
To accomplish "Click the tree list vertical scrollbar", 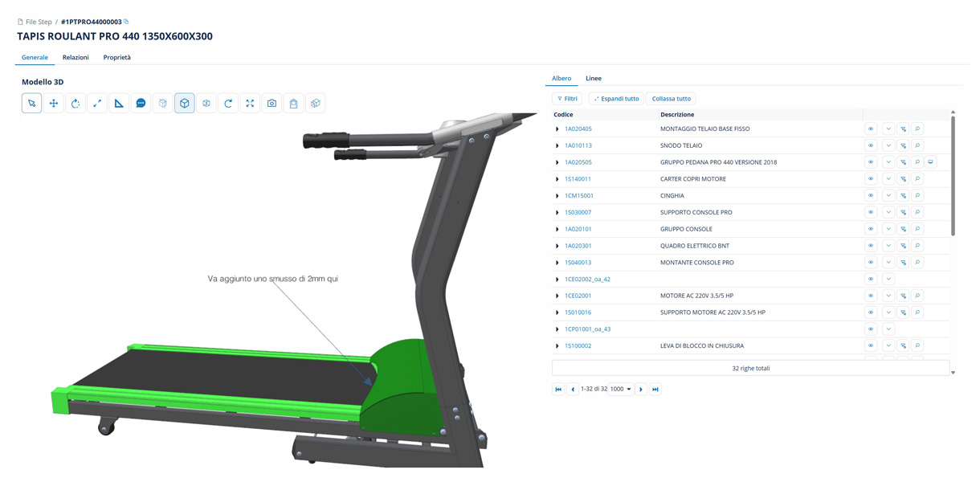I will (953, 177).
